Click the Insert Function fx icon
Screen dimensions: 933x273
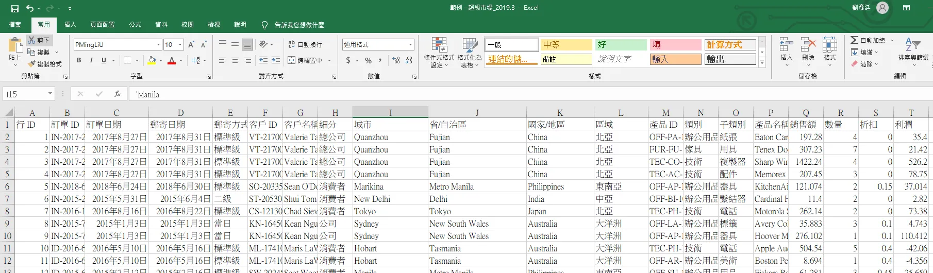[118, 94]
